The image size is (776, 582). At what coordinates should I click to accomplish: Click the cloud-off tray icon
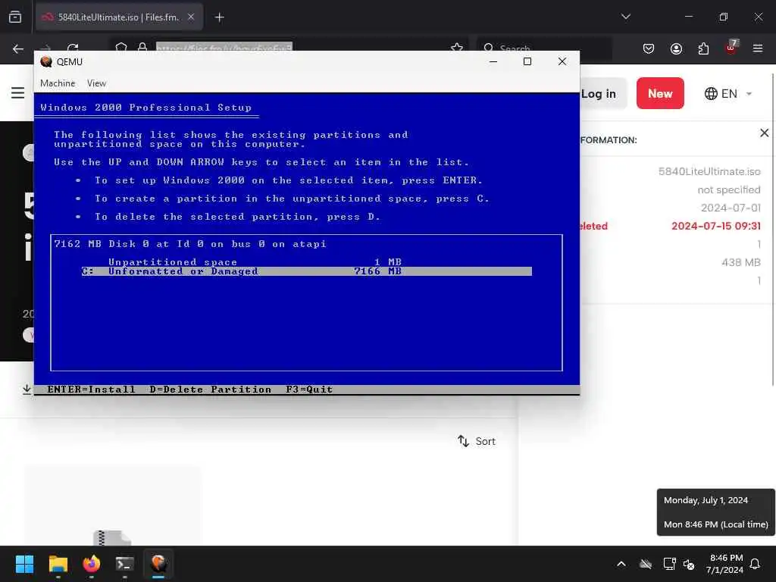(646, 564)
